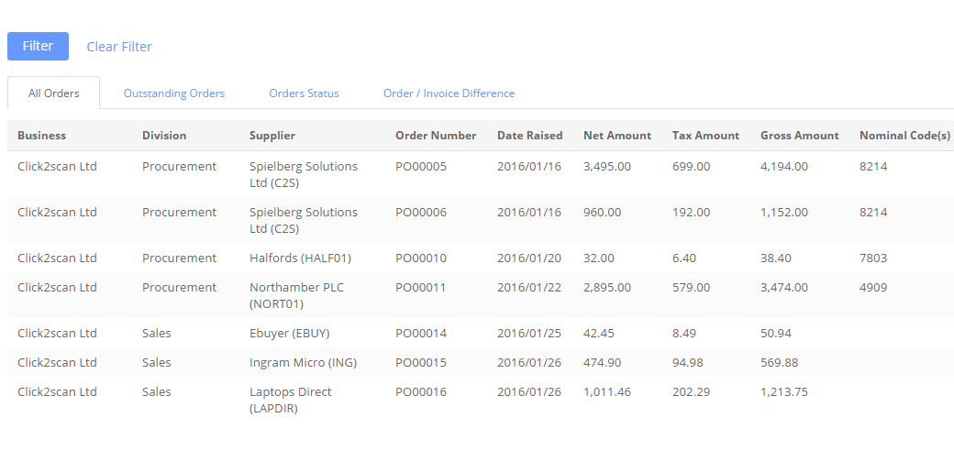The width and height of the screenshot is (954, 451).
Task: Select the Halfords (HALF01) order row
Action: pyautogui.click(x=481, y=258)
